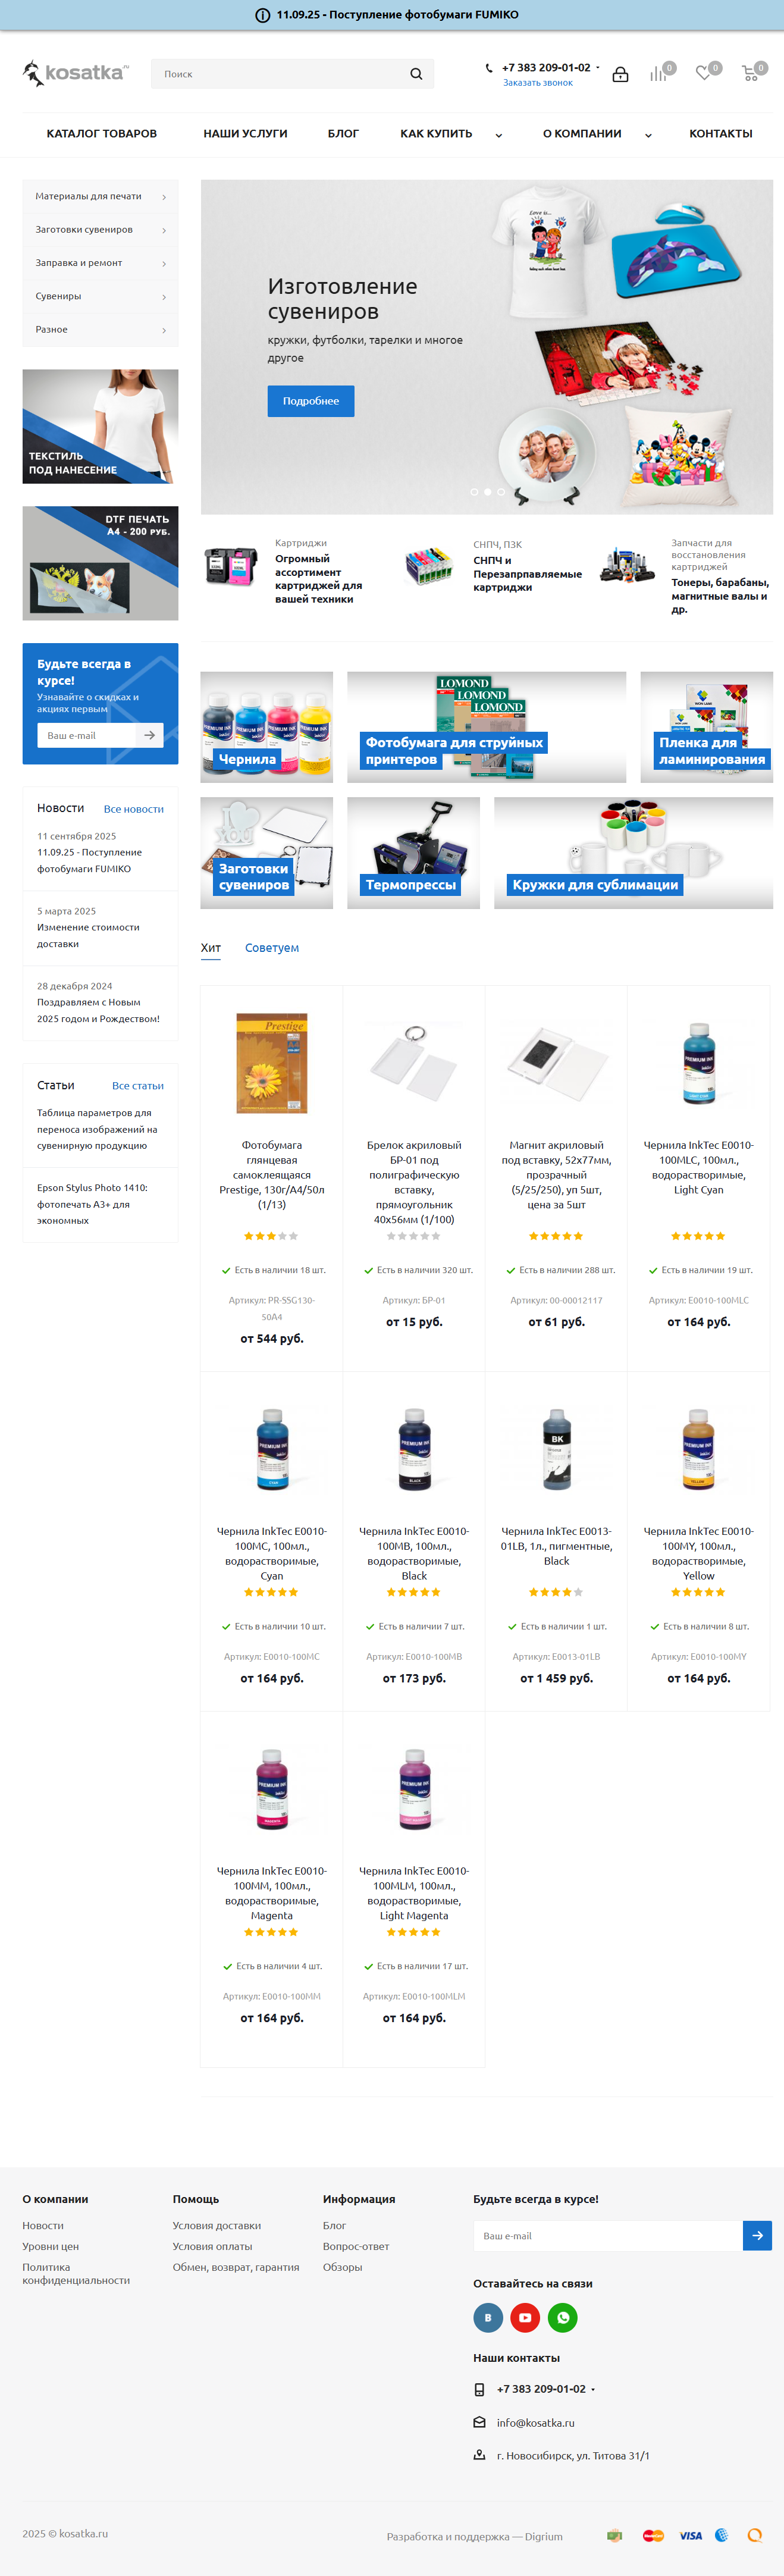
Task: Select the first slider dot on the banner
Action: pos(474,492)
